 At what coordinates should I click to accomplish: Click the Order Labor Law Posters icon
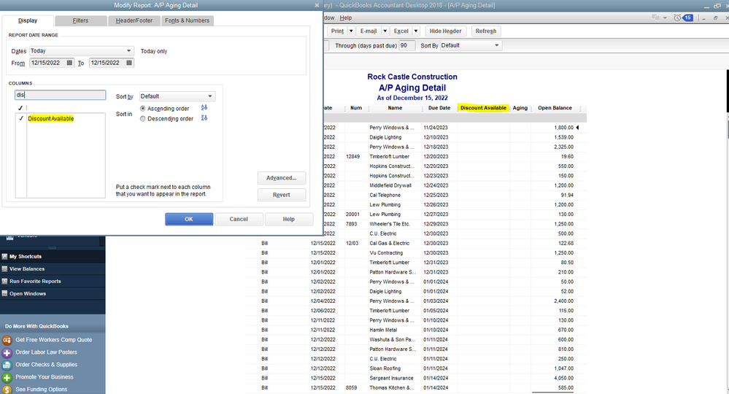tap(7, 352)
